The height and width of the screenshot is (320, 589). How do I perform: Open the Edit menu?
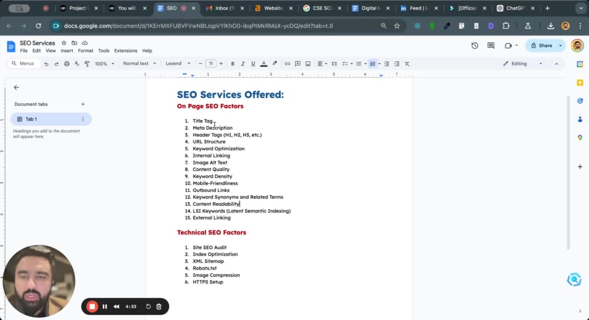[37, 51]
